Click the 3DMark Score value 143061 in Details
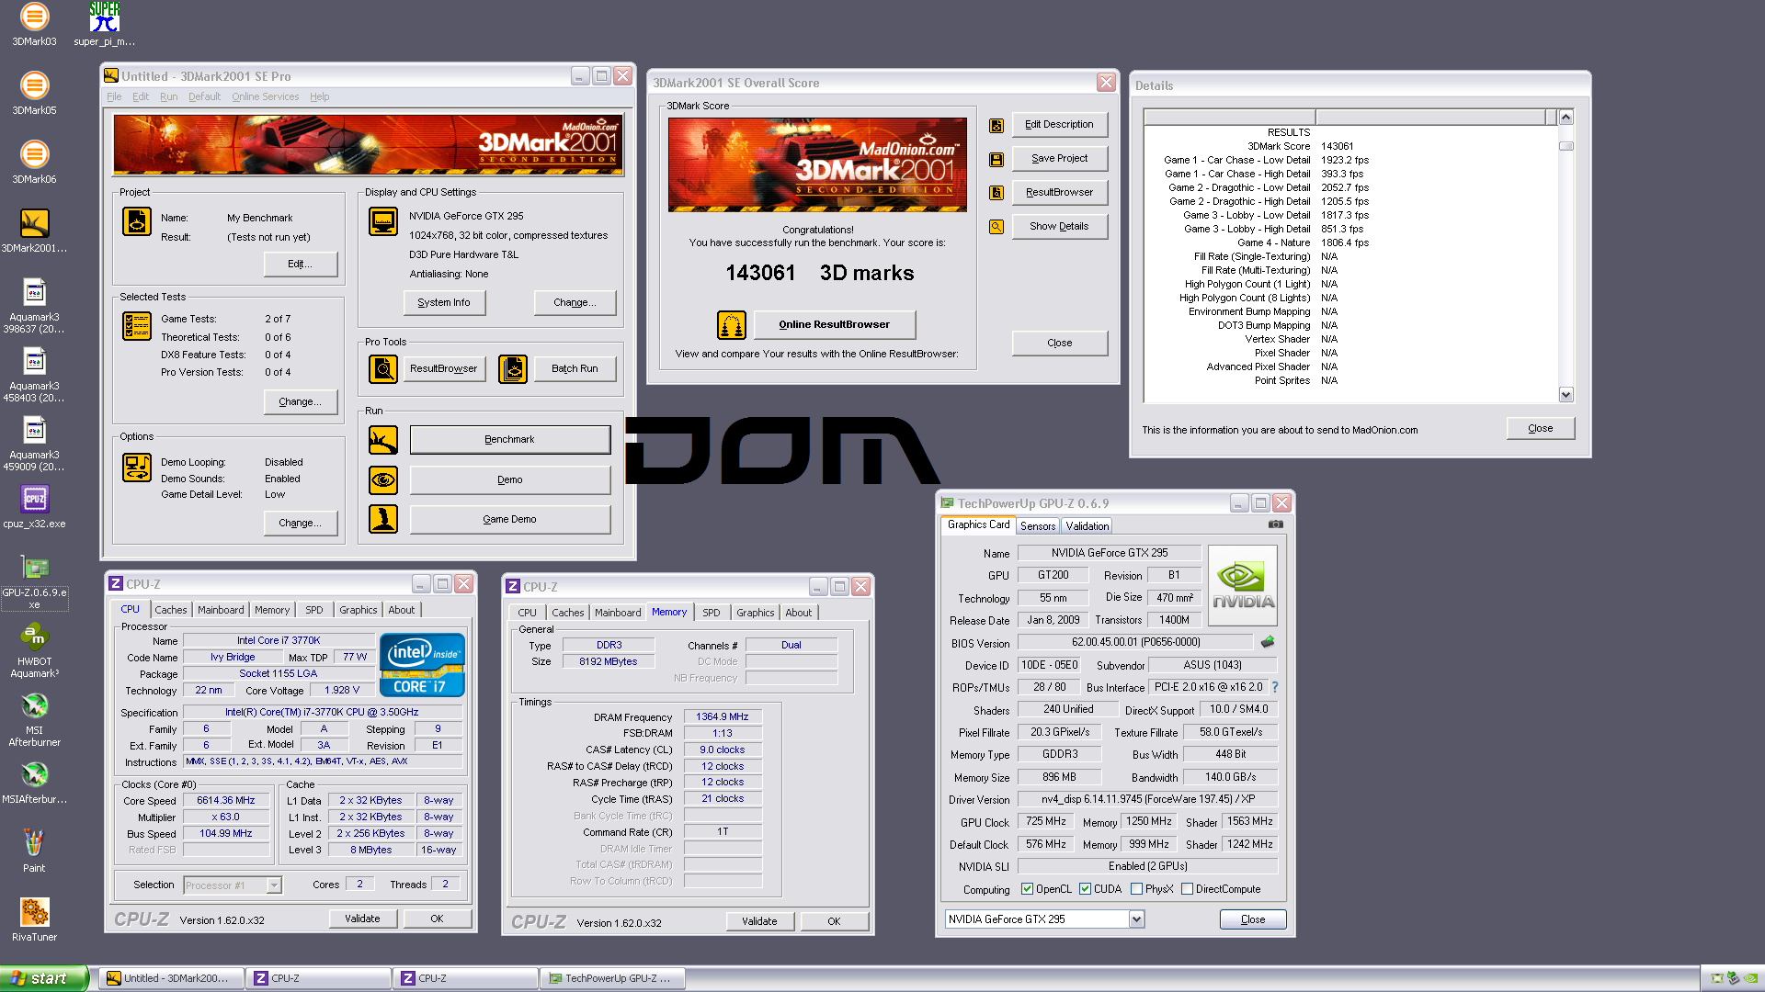 click(x=1337, y=146)
